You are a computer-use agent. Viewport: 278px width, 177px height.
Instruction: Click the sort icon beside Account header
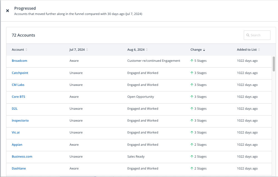[x=26, y=50]
